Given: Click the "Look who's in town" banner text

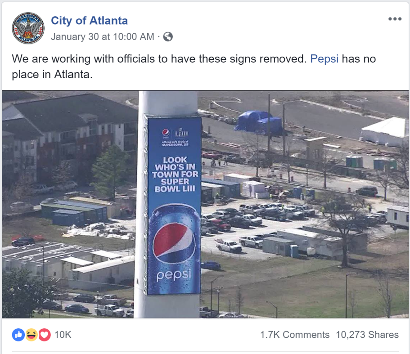Looking at the screenshot, I should pyautogui.click(x=175, y=174).
